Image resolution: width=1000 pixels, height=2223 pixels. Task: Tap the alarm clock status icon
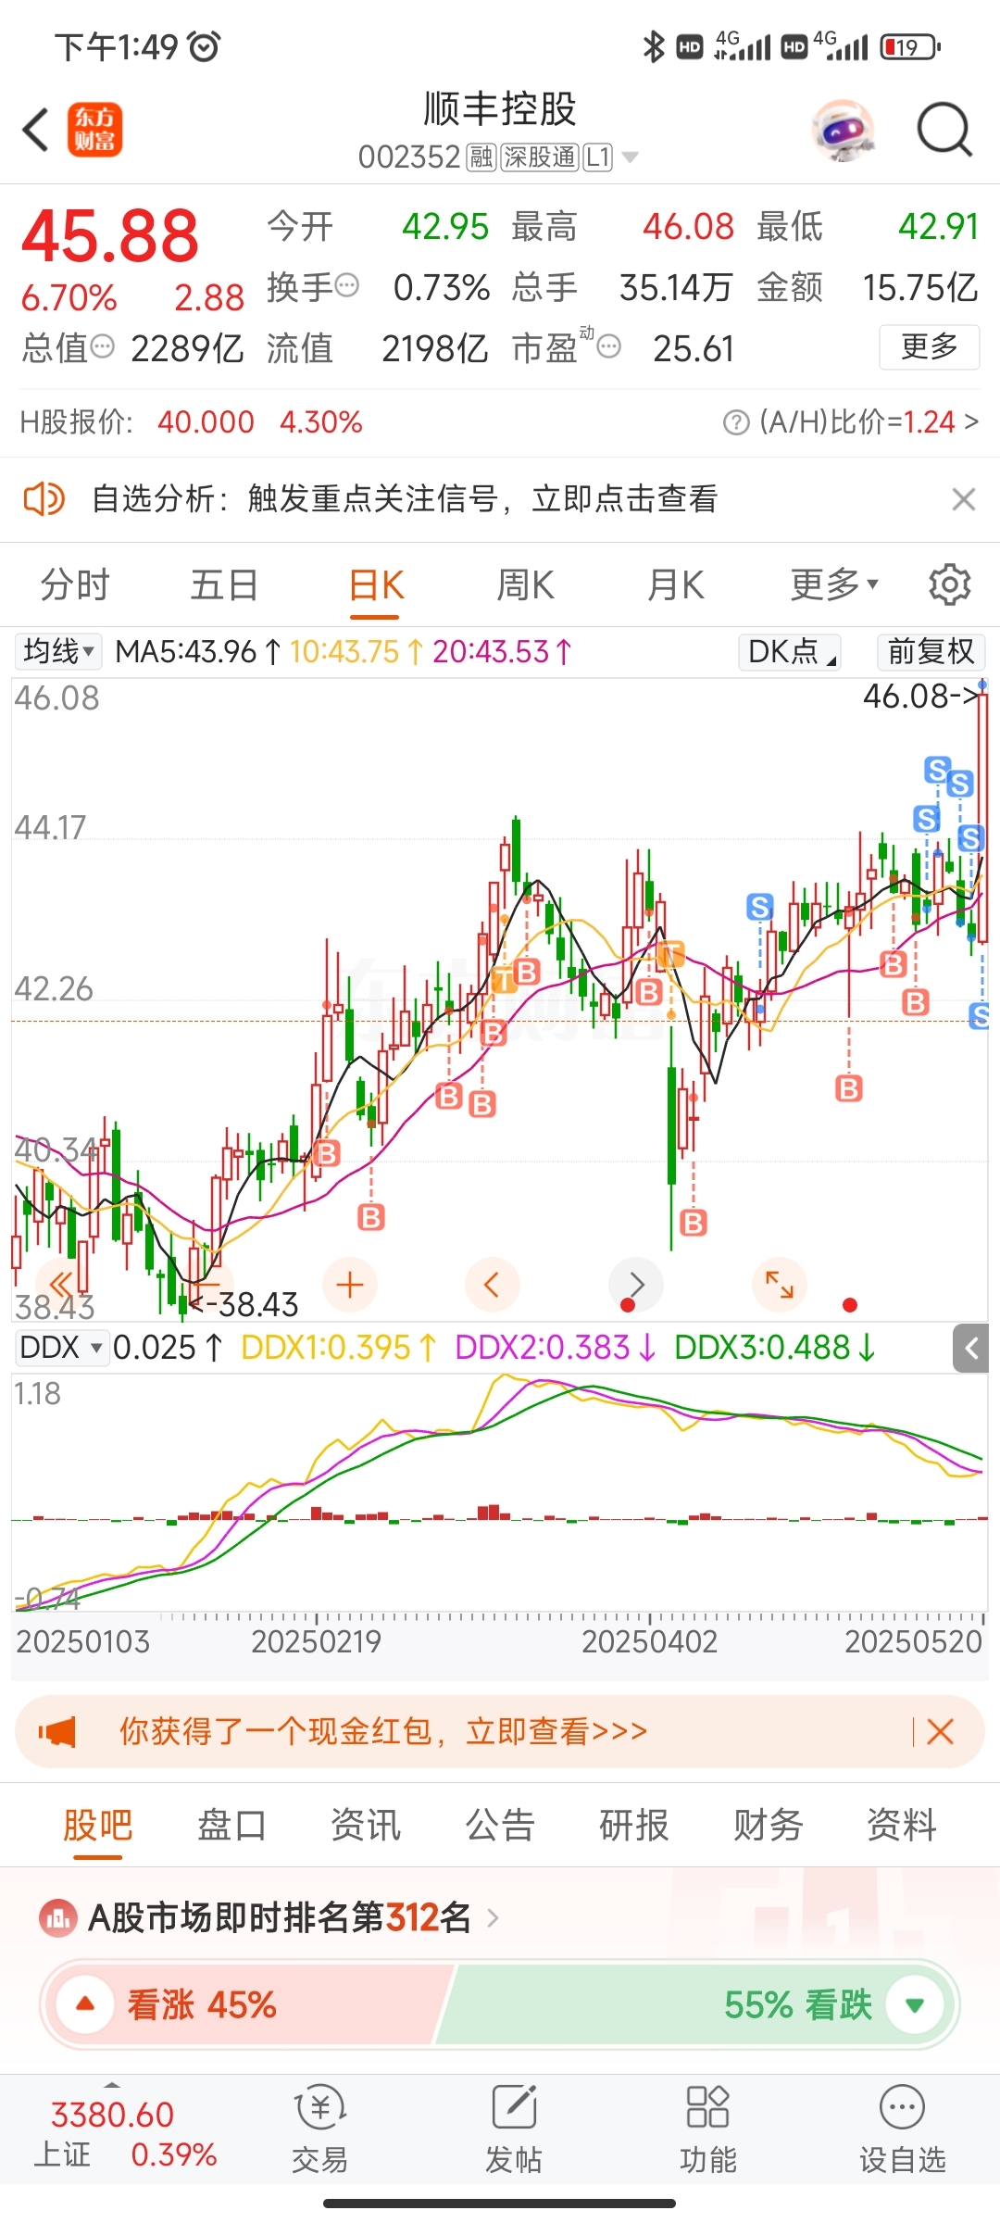[204, 46]
